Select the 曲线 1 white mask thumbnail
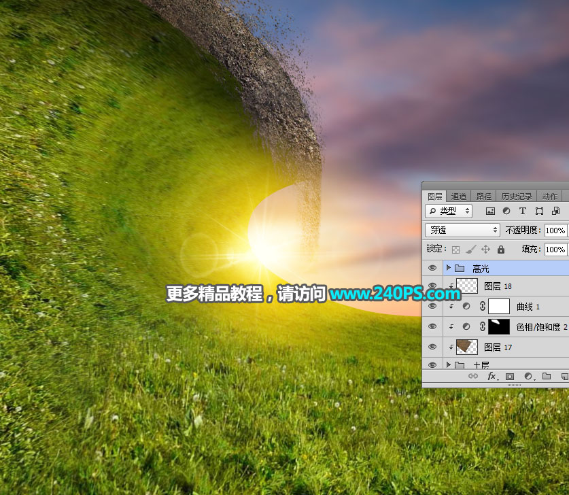The image size is (569, 495). point(499,306)
